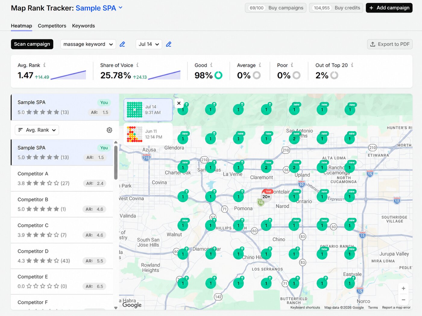
Task: Switch to the Keywords tab
Action: click(x=83, y=26)
